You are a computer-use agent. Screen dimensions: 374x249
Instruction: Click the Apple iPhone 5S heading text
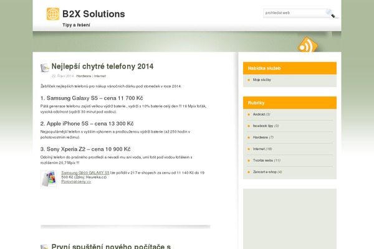[87, 124]
